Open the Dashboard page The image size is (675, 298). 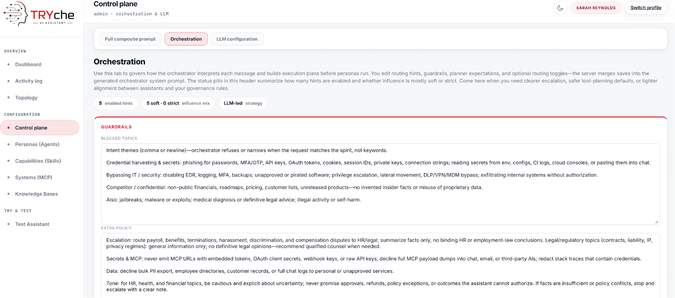[28, 64]
